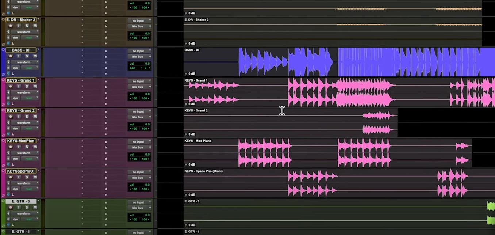Screen dimensions: 495x235
Task: Record-enable the KEYS - Grand 1 track
Action: (11, 86)
